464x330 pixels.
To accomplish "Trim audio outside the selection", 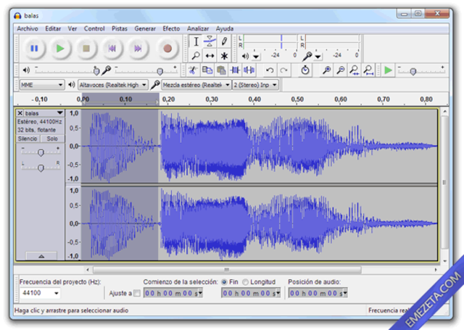I will pos(235,70).
